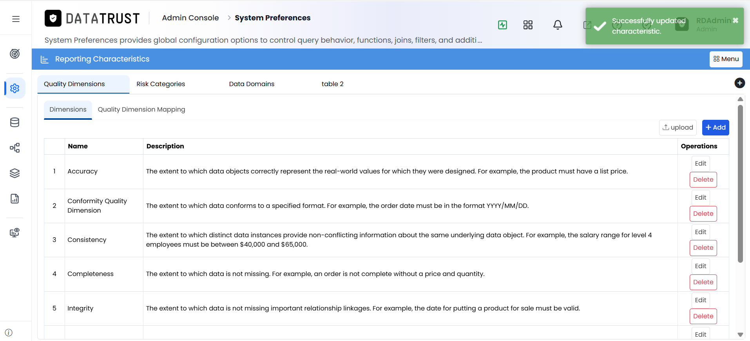Open the activity pulse header icon
Viewport: 750px width, 341px height.
click(502, 25)
